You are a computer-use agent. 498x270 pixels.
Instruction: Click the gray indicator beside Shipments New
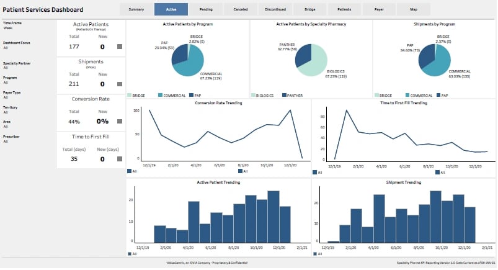pyautogui.click(x=120, y=84)
